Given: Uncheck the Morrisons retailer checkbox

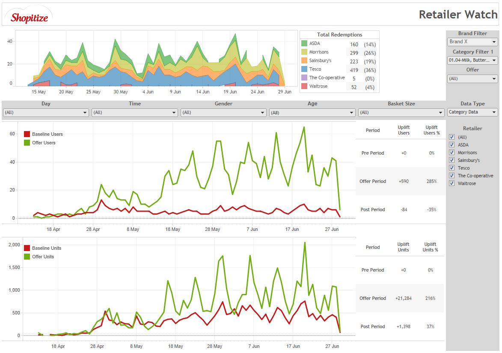Looking at the screenshot, I should pos(452,153).
